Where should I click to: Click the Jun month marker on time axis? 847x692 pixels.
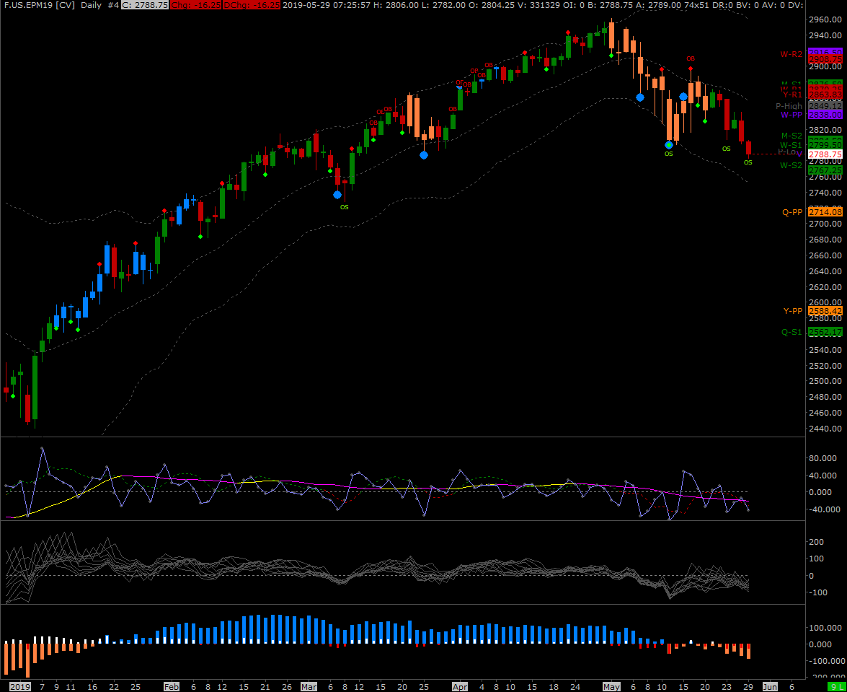[770, 687]
